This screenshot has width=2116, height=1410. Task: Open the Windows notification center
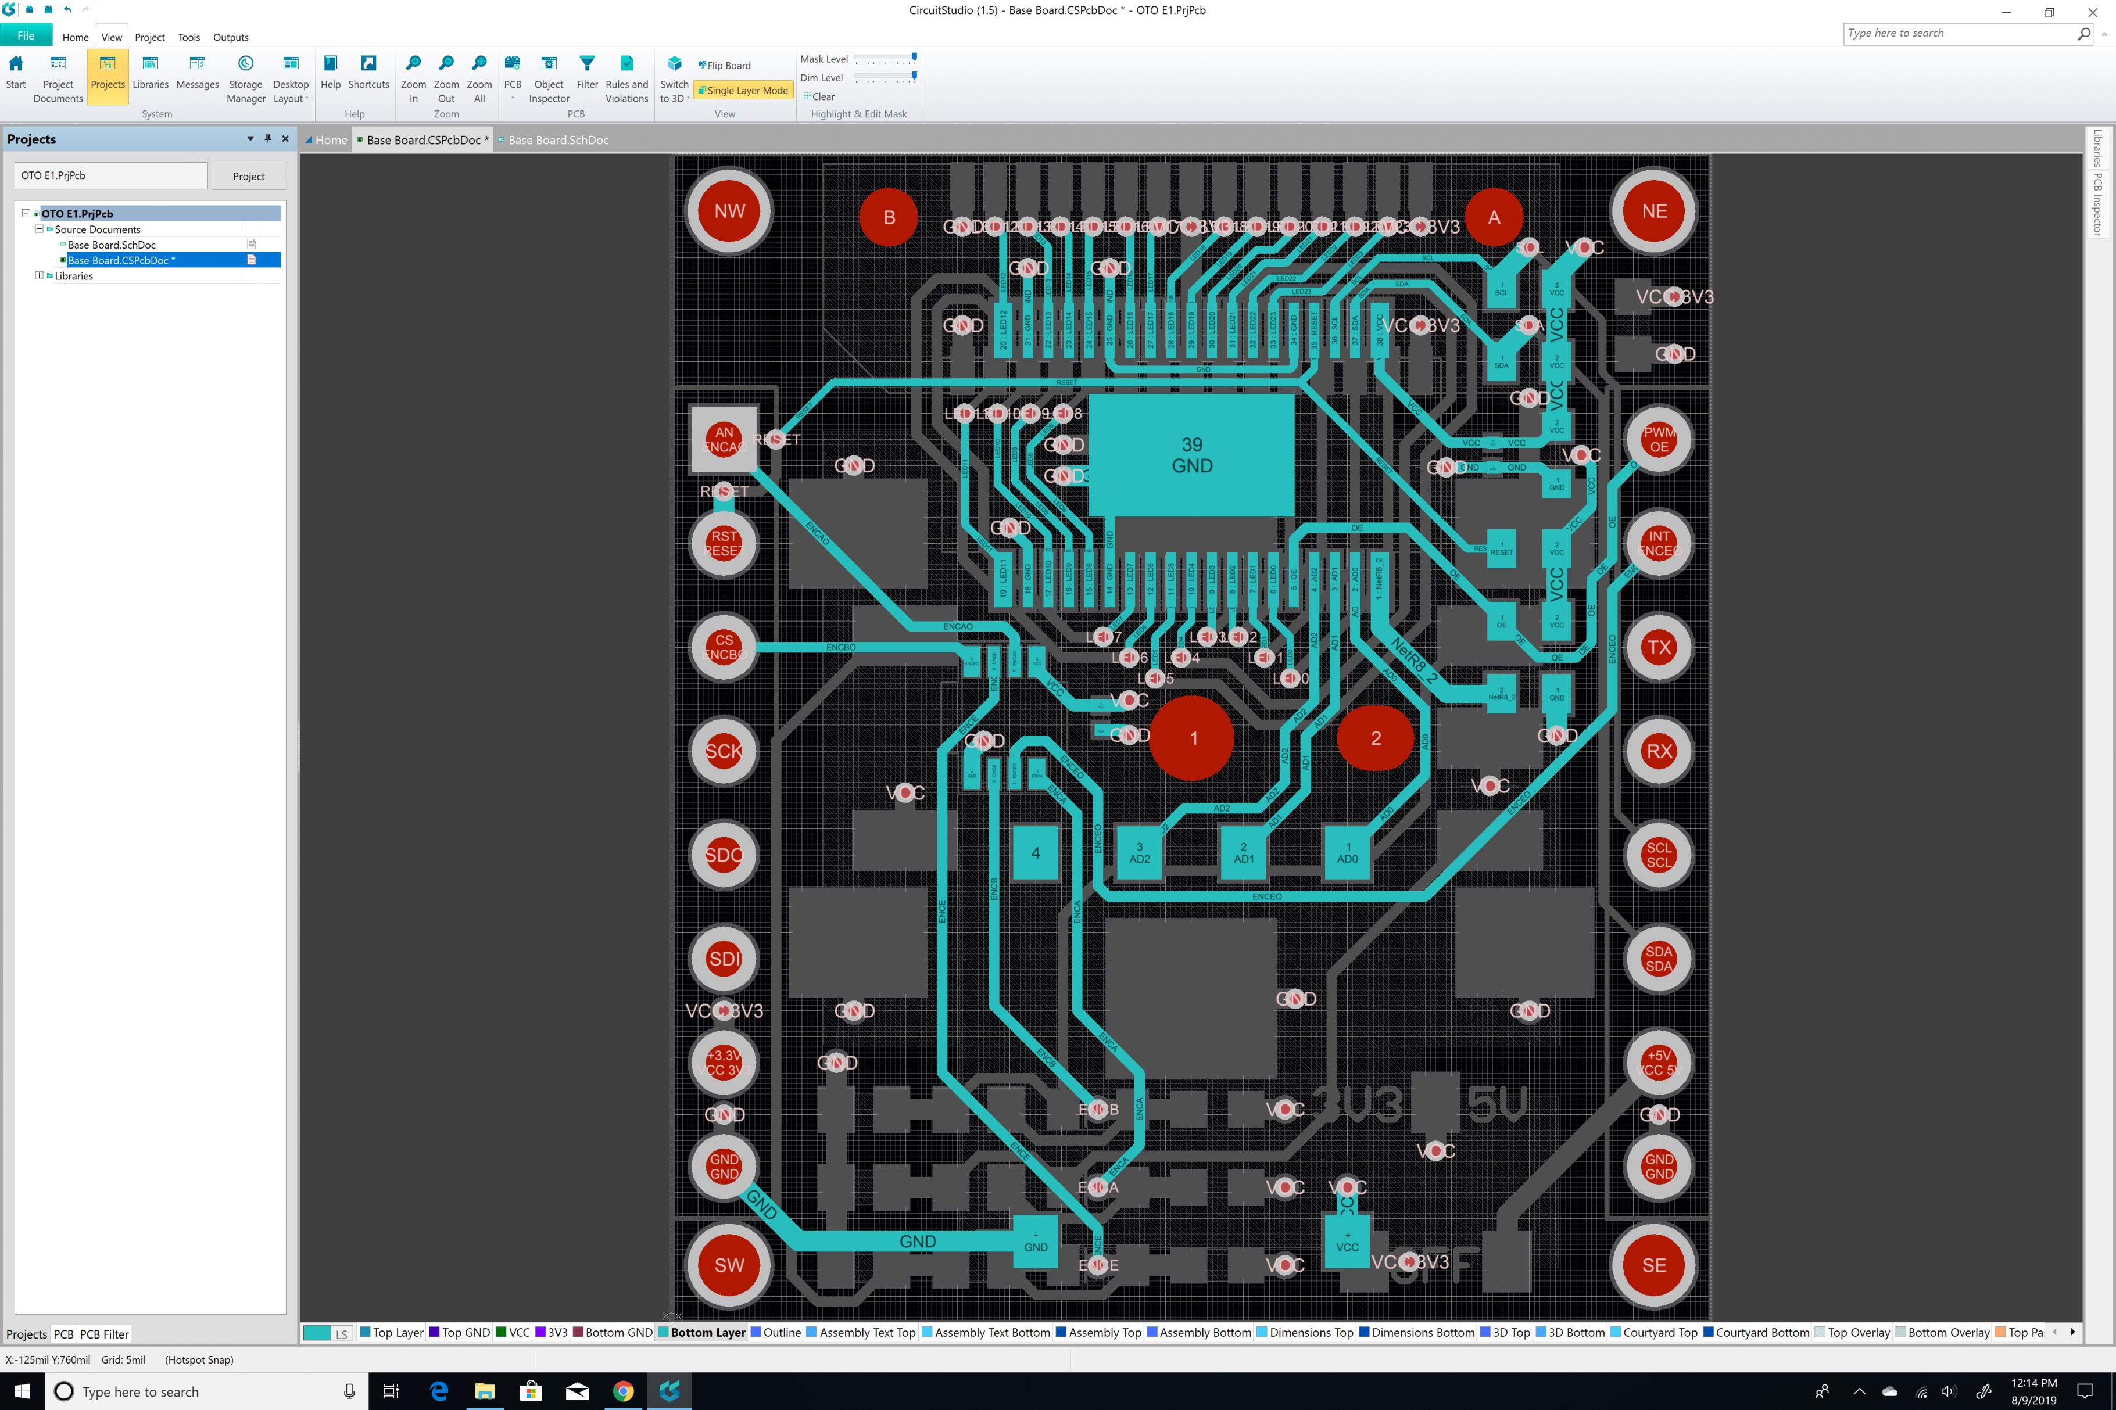[2085, 1391]
